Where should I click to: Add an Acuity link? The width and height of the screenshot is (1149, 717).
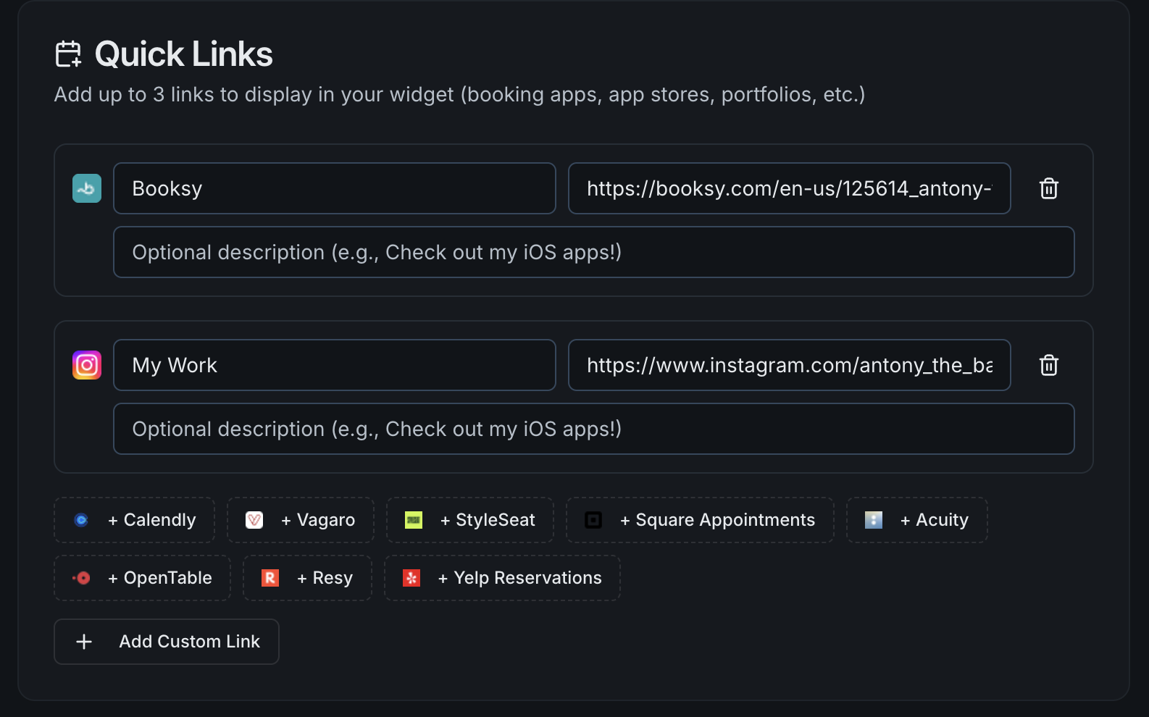click(917, 520)
